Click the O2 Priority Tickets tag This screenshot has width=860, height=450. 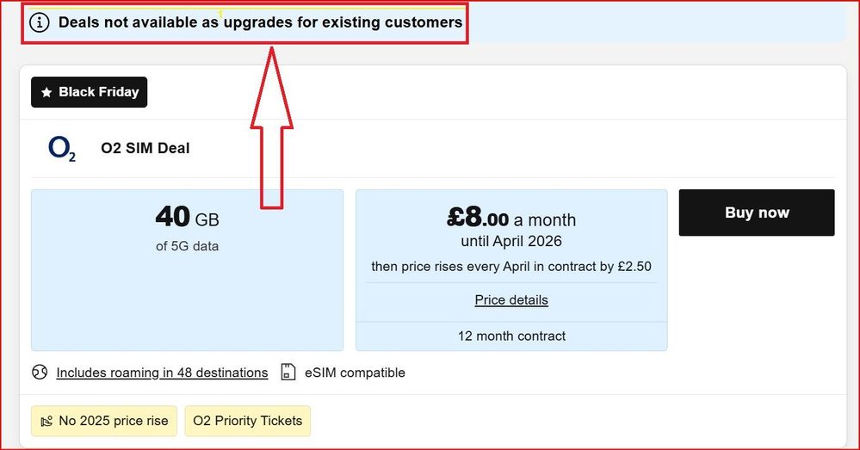click(247, 422)
